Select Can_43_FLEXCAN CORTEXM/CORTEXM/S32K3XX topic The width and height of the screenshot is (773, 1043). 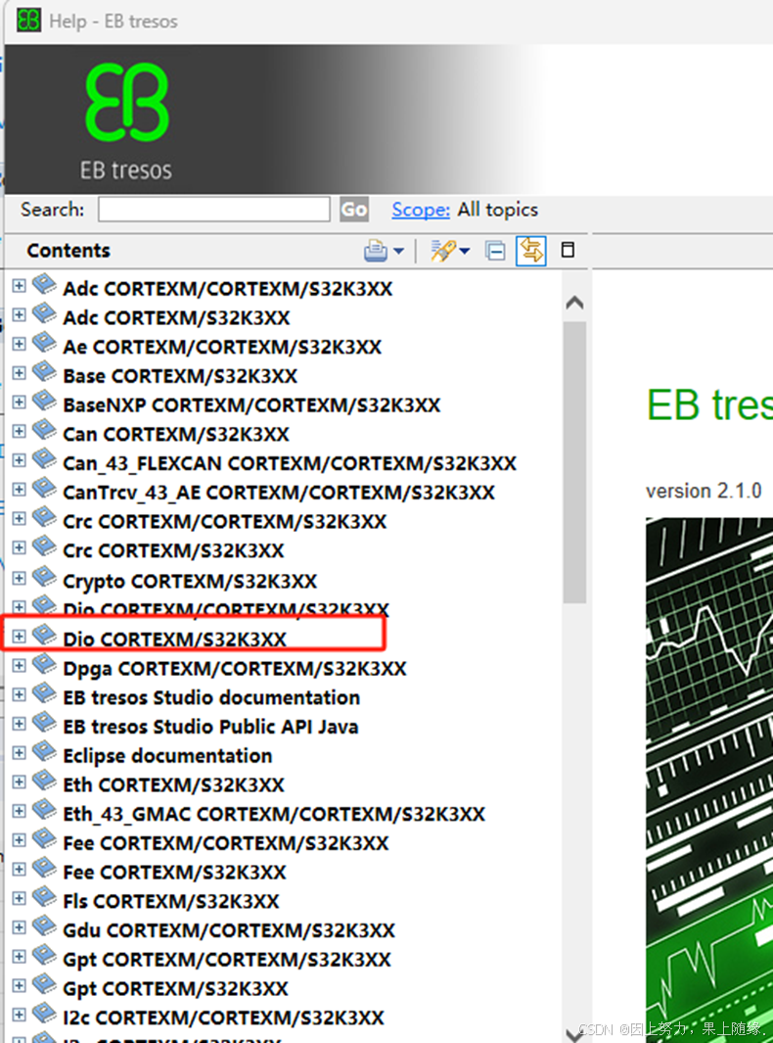(x=289, y=463)
